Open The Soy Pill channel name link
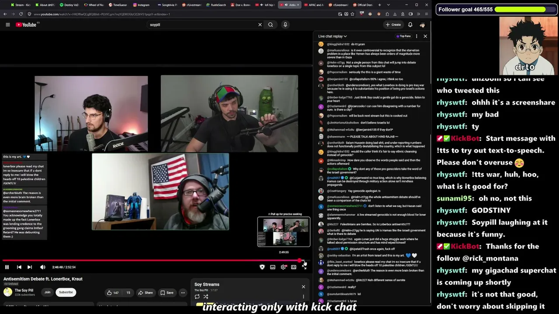559x314 pixels. pyautogui.click(x=24, y=290)
